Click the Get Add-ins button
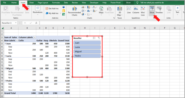This screenshot has height=98, width=185. 52,8
